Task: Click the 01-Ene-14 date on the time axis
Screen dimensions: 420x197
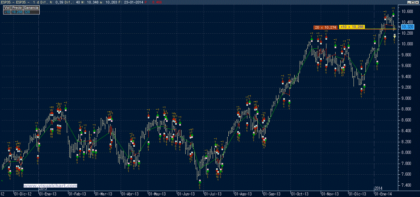Action: [x=383, y=194]
